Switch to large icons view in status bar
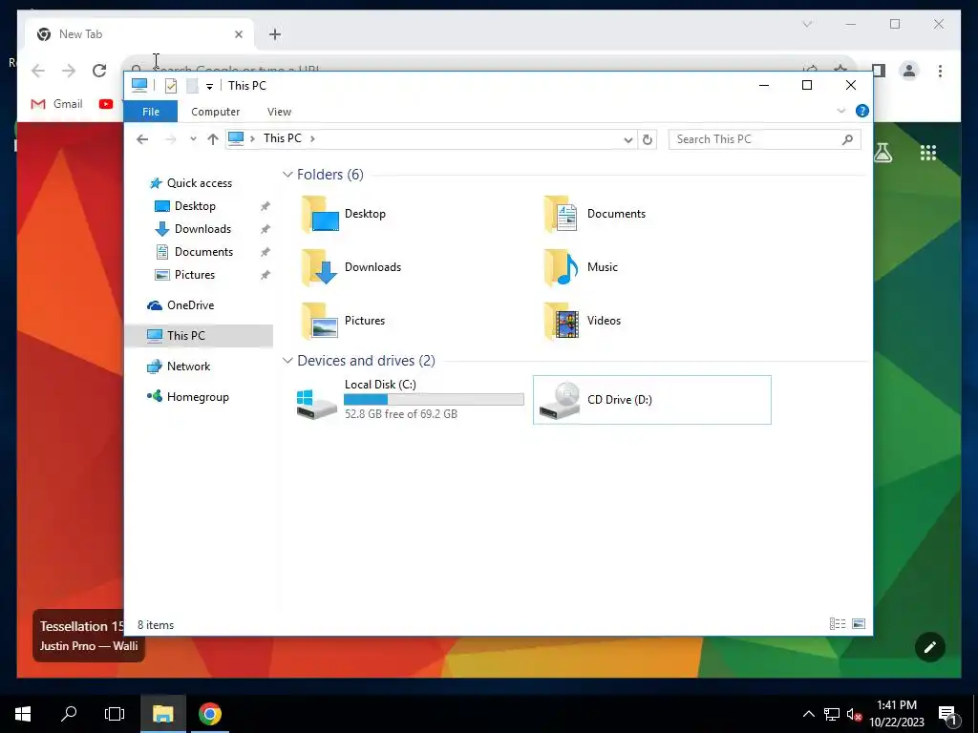Image resolution: width=978 pixels, height=733 pixels. (859, 624)
